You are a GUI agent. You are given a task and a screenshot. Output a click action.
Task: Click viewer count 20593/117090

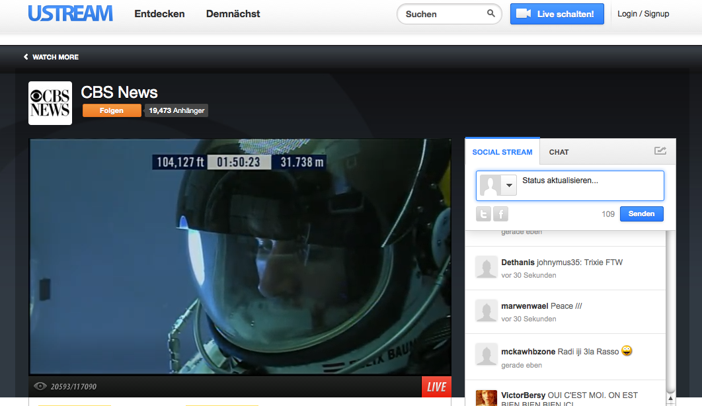pos(73,387)
